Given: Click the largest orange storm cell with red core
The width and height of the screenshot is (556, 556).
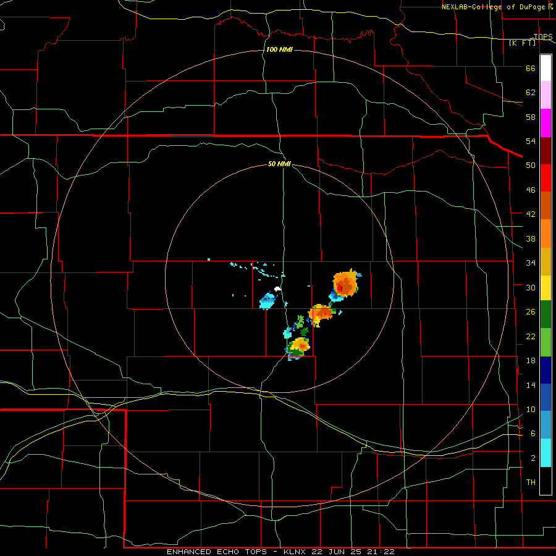Looking at the screenshot, I should coord(345,284).
